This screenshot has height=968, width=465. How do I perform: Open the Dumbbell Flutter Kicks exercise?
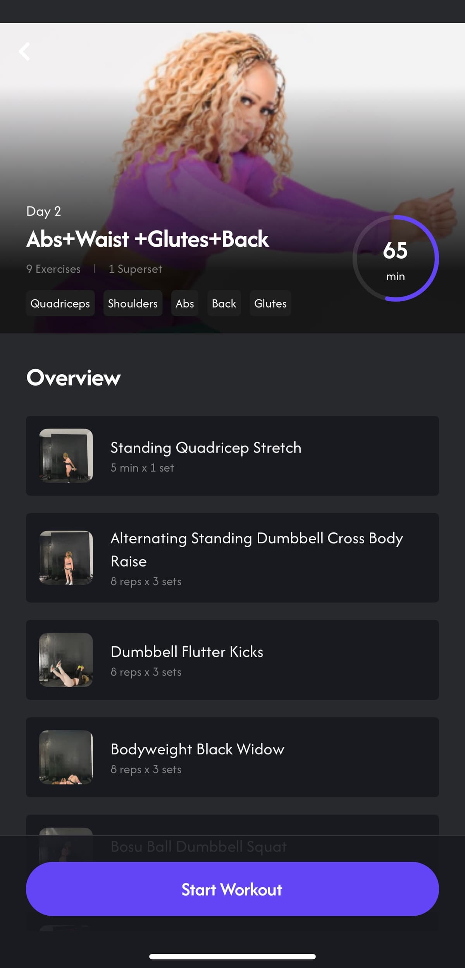click(x=232, y=660)
